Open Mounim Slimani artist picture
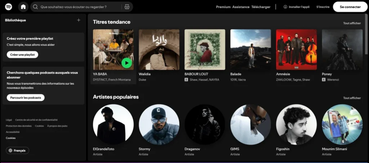369x163 pixels. (342, 124)
